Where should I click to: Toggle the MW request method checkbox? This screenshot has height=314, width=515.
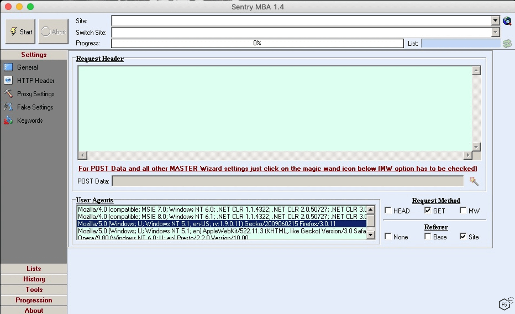[x=463, y=210]
